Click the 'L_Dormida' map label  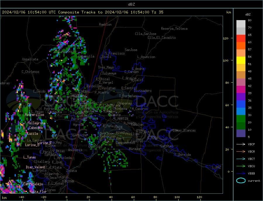(183, 155)
